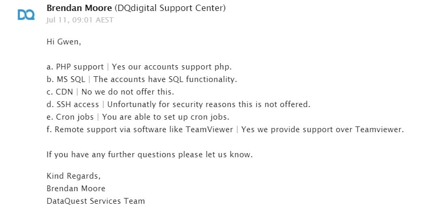Click the DQ logo avatar icon

(x=26, y=15)
